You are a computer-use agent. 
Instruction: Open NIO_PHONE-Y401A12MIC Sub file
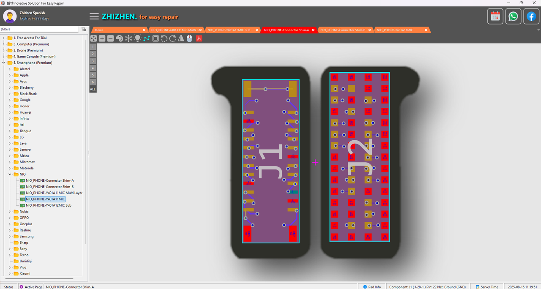(49, 205)
